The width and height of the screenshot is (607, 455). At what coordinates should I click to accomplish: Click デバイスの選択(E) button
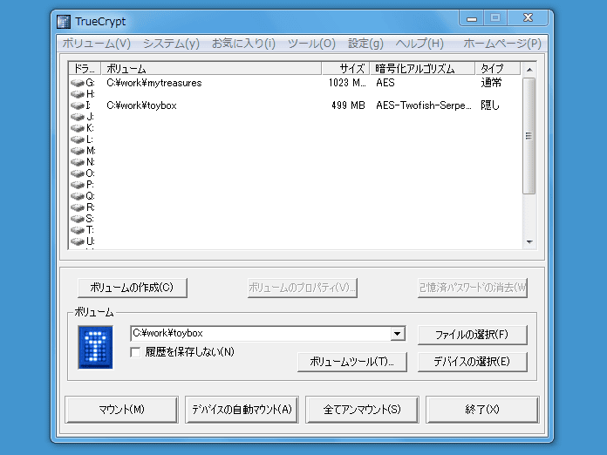473,362
